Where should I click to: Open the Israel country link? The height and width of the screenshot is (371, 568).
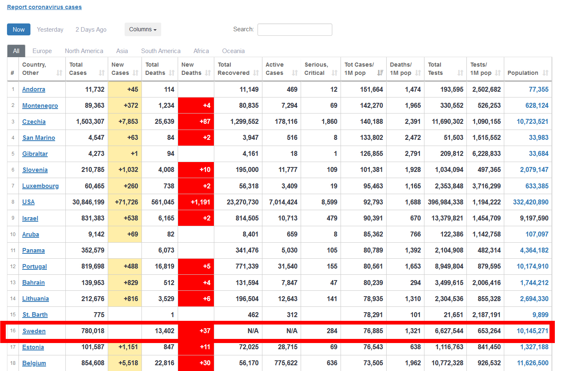[30, 218]
